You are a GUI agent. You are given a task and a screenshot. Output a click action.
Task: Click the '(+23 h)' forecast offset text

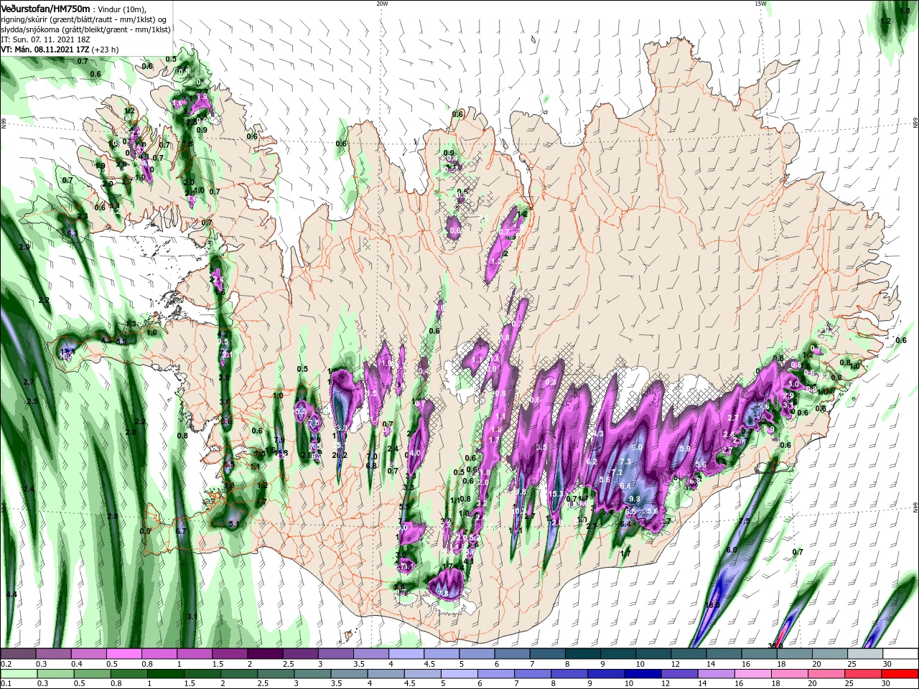tap(105, 50)
